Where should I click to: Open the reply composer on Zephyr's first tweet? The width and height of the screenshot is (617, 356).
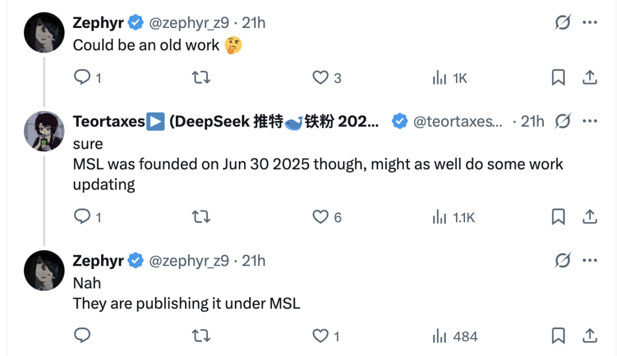pos(82,78)
